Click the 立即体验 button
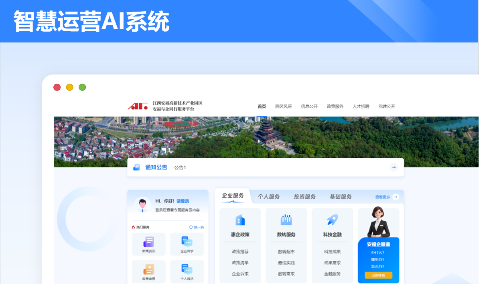The width and height of the screenshot is (479, 284). point(378,275)
